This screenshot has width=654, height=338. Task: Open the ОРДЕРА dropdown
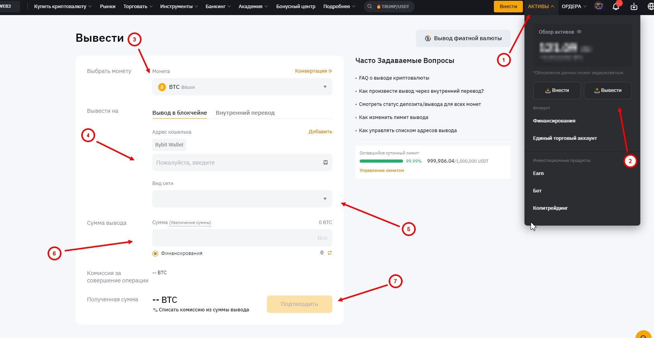coord(574,7)
